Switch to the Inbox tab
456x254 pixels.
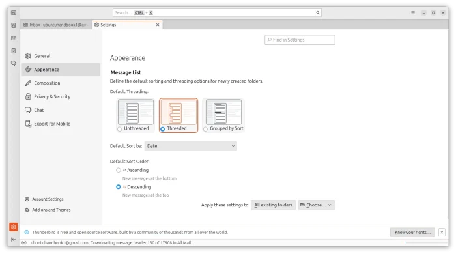(x=56, y=25)
